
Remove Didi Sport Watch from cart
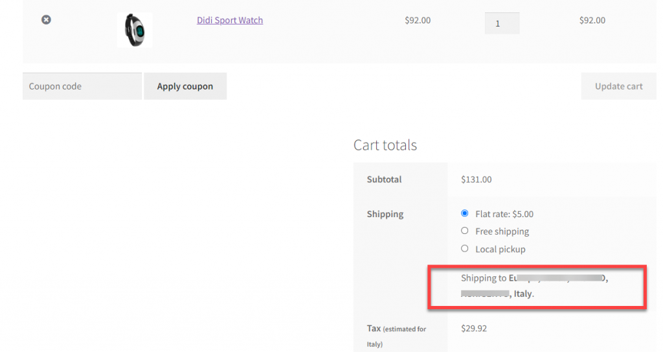pyautogui.click(x=46, y=19)
